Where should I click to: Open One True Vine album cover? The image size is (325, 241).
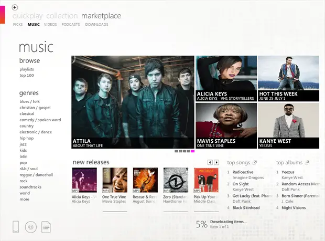pyautogui.click(x=115, y=180)
